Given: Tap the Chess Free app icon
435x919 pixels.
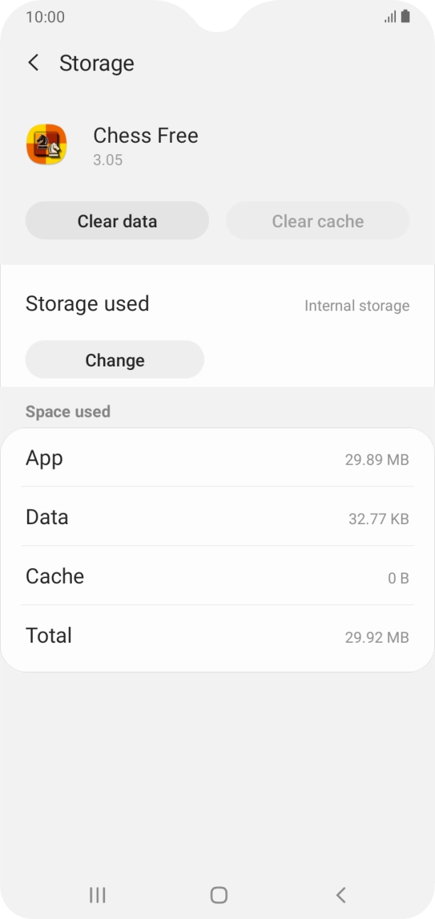Looking at the screenshot, I should tap(48, 145).
